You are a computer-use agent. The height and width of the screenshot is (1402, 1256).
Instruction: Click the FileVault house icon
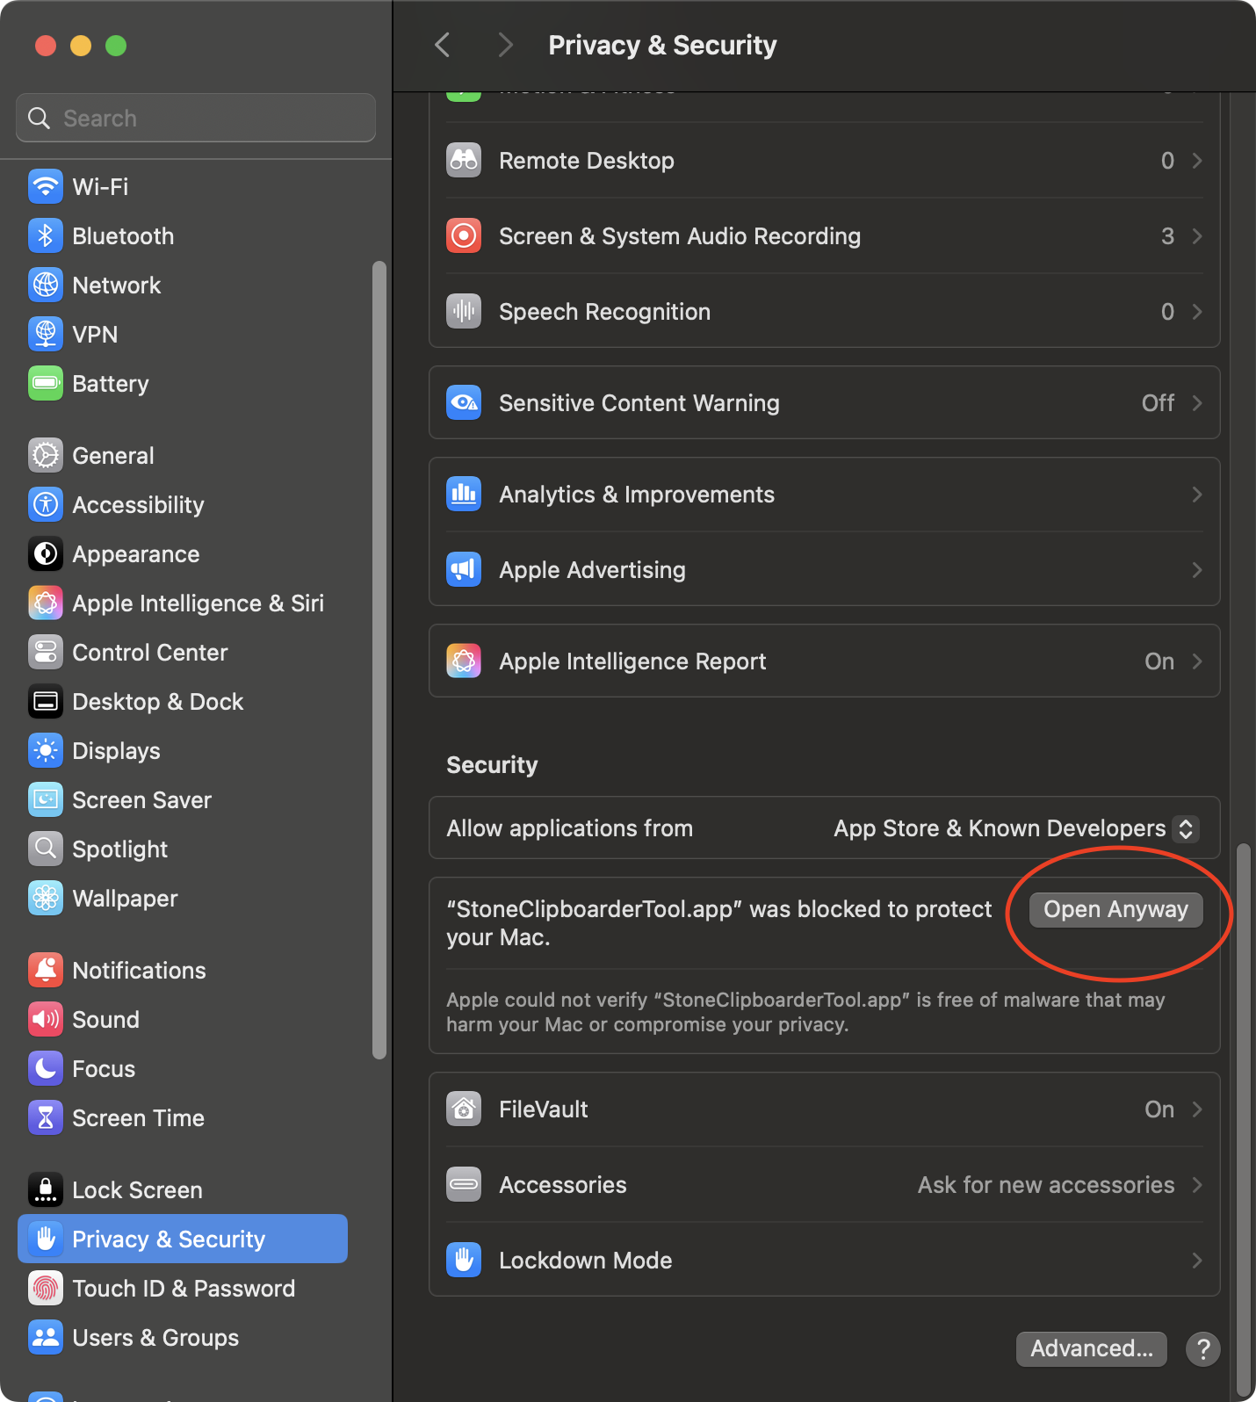pyautogui.click(x=464, y=1109)
